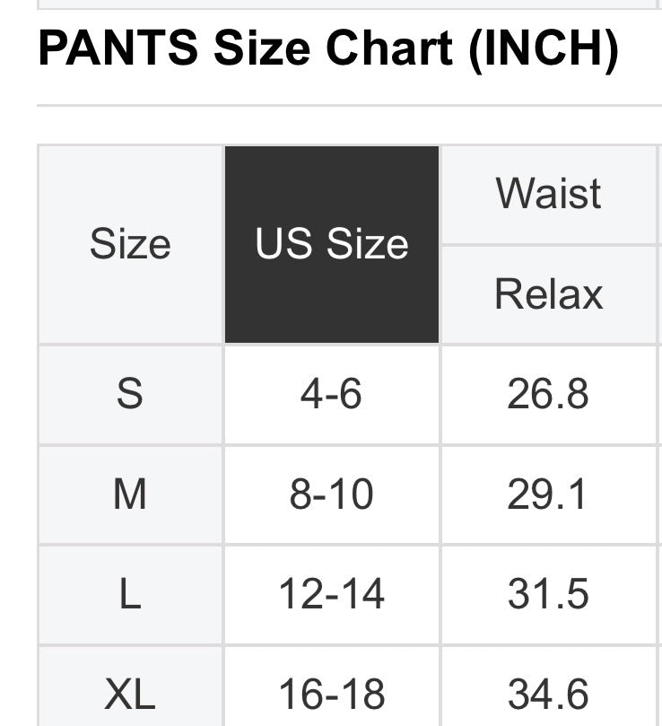This screenshot has width=662, height=726.
Task: Select the 8-10 US size cell
Action: point(331,494)
